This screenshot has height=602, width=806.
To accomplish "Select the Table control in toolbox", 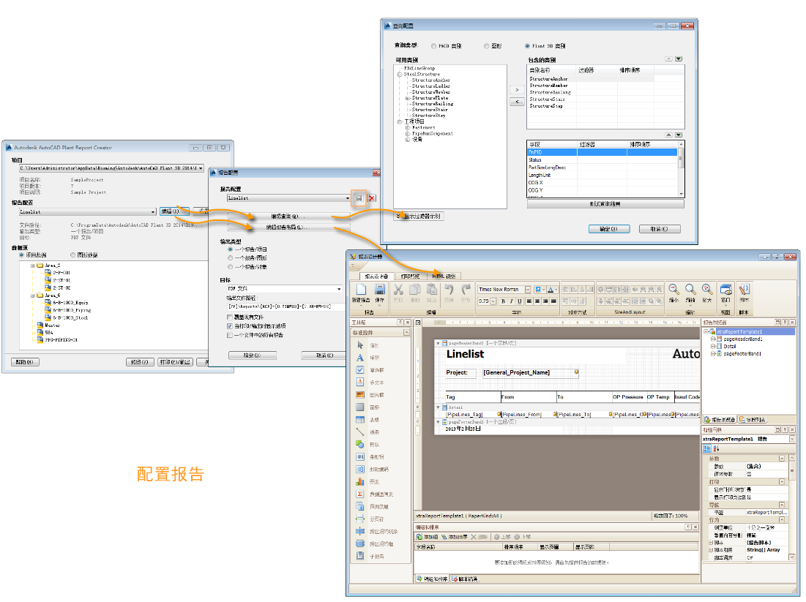I will 360,420.
